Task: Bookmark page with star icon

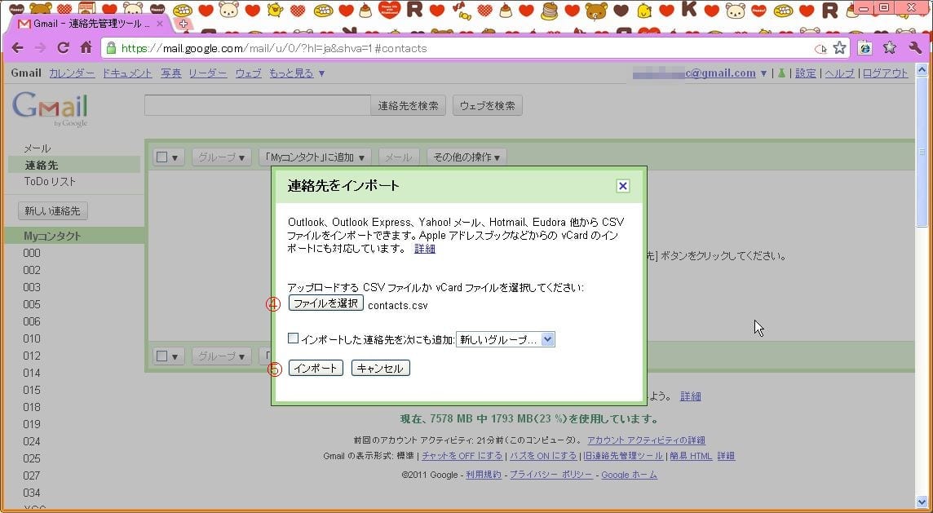Action: coord(838,48)
